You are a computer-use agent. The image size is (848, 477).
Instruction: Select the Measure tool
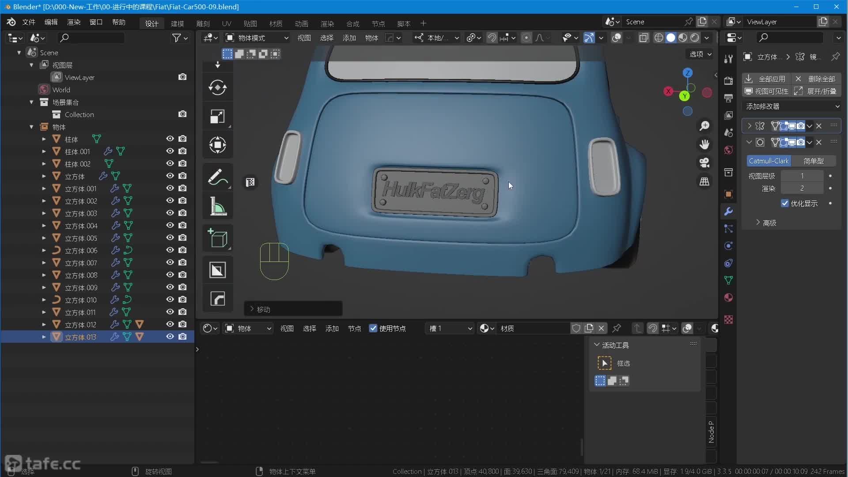pos(217,206)
